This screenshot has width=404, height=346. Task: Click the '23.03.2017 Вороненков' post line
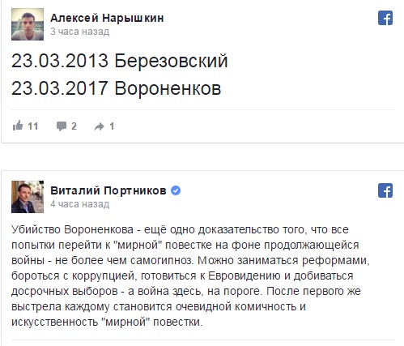point(117,88)
